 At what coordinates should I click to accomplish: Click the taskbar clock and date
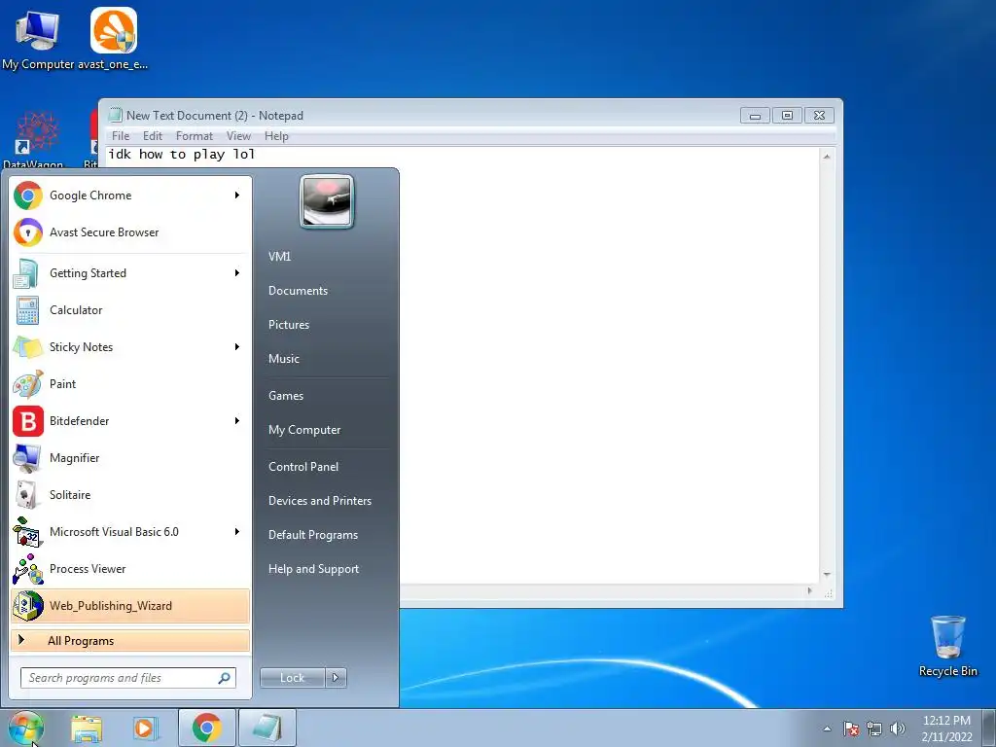947,729
